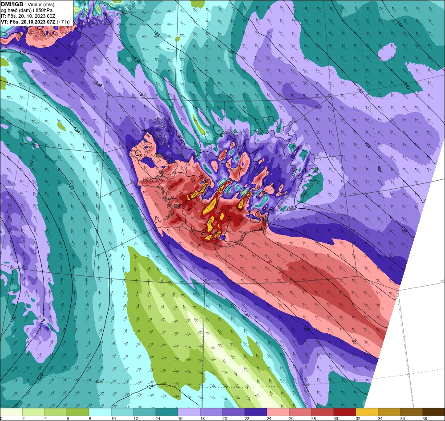This screenshot has height=421, width=445.
Task: Click the dark brown 38+ m/s legend swatch
Action: coord(433,412)
